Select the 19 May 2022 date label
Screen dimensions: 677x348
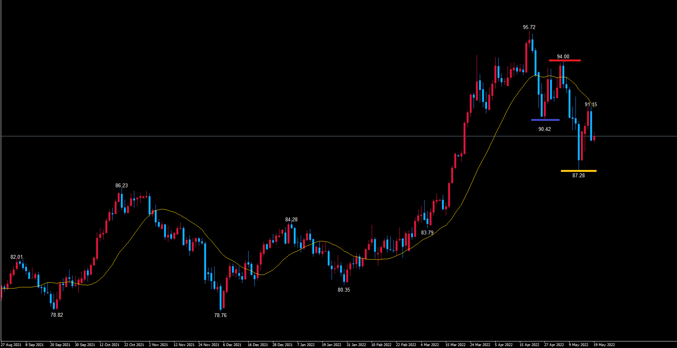(604, 345)
